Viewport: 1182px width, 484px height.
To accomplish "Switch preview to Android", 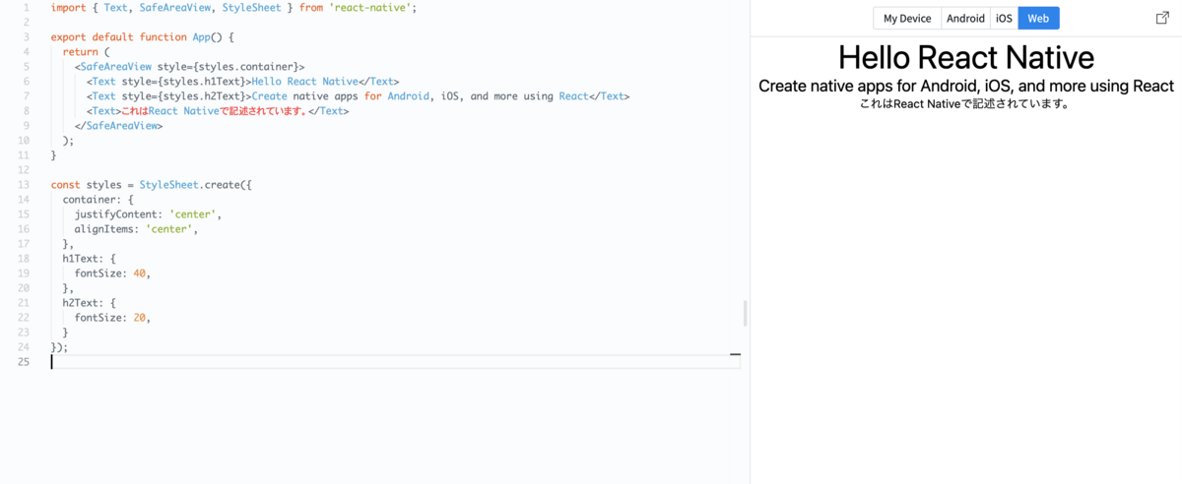I will (965, 18).
